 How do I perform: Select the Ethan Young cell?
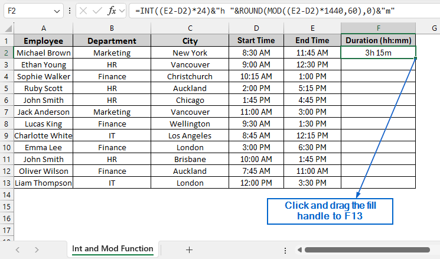pos(44,64)
